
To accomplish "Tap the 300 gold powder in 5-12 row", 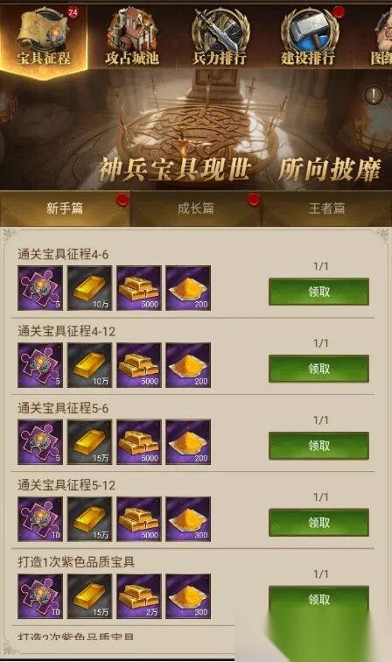I will coord(188,519).
